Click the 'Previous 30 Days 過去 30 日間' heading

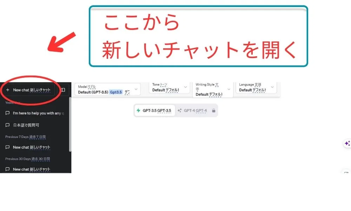[27, 159]
